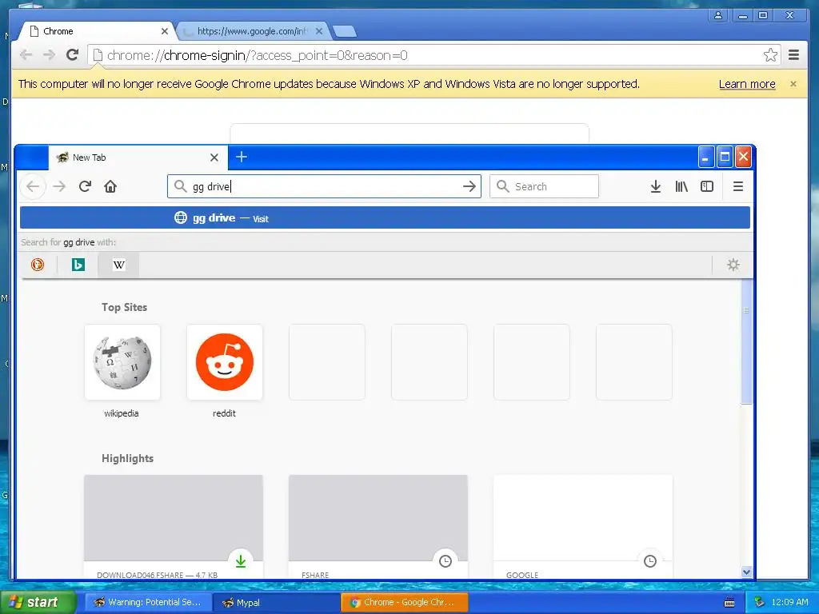Switch to Mypal taskbar item

pyautogui.click(x=277, y=602)
